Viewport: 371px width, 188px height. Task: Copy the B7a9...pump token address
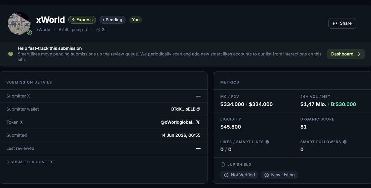click(x=86, y=30)
